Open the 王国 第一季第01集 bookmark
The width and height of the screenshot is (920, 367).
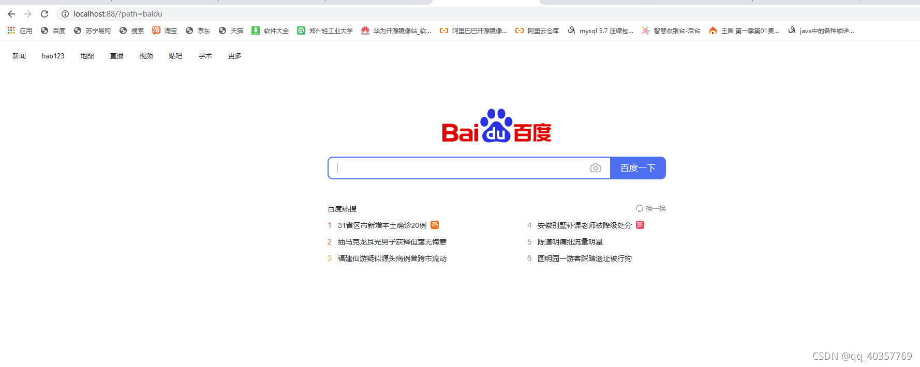point(744,31)
